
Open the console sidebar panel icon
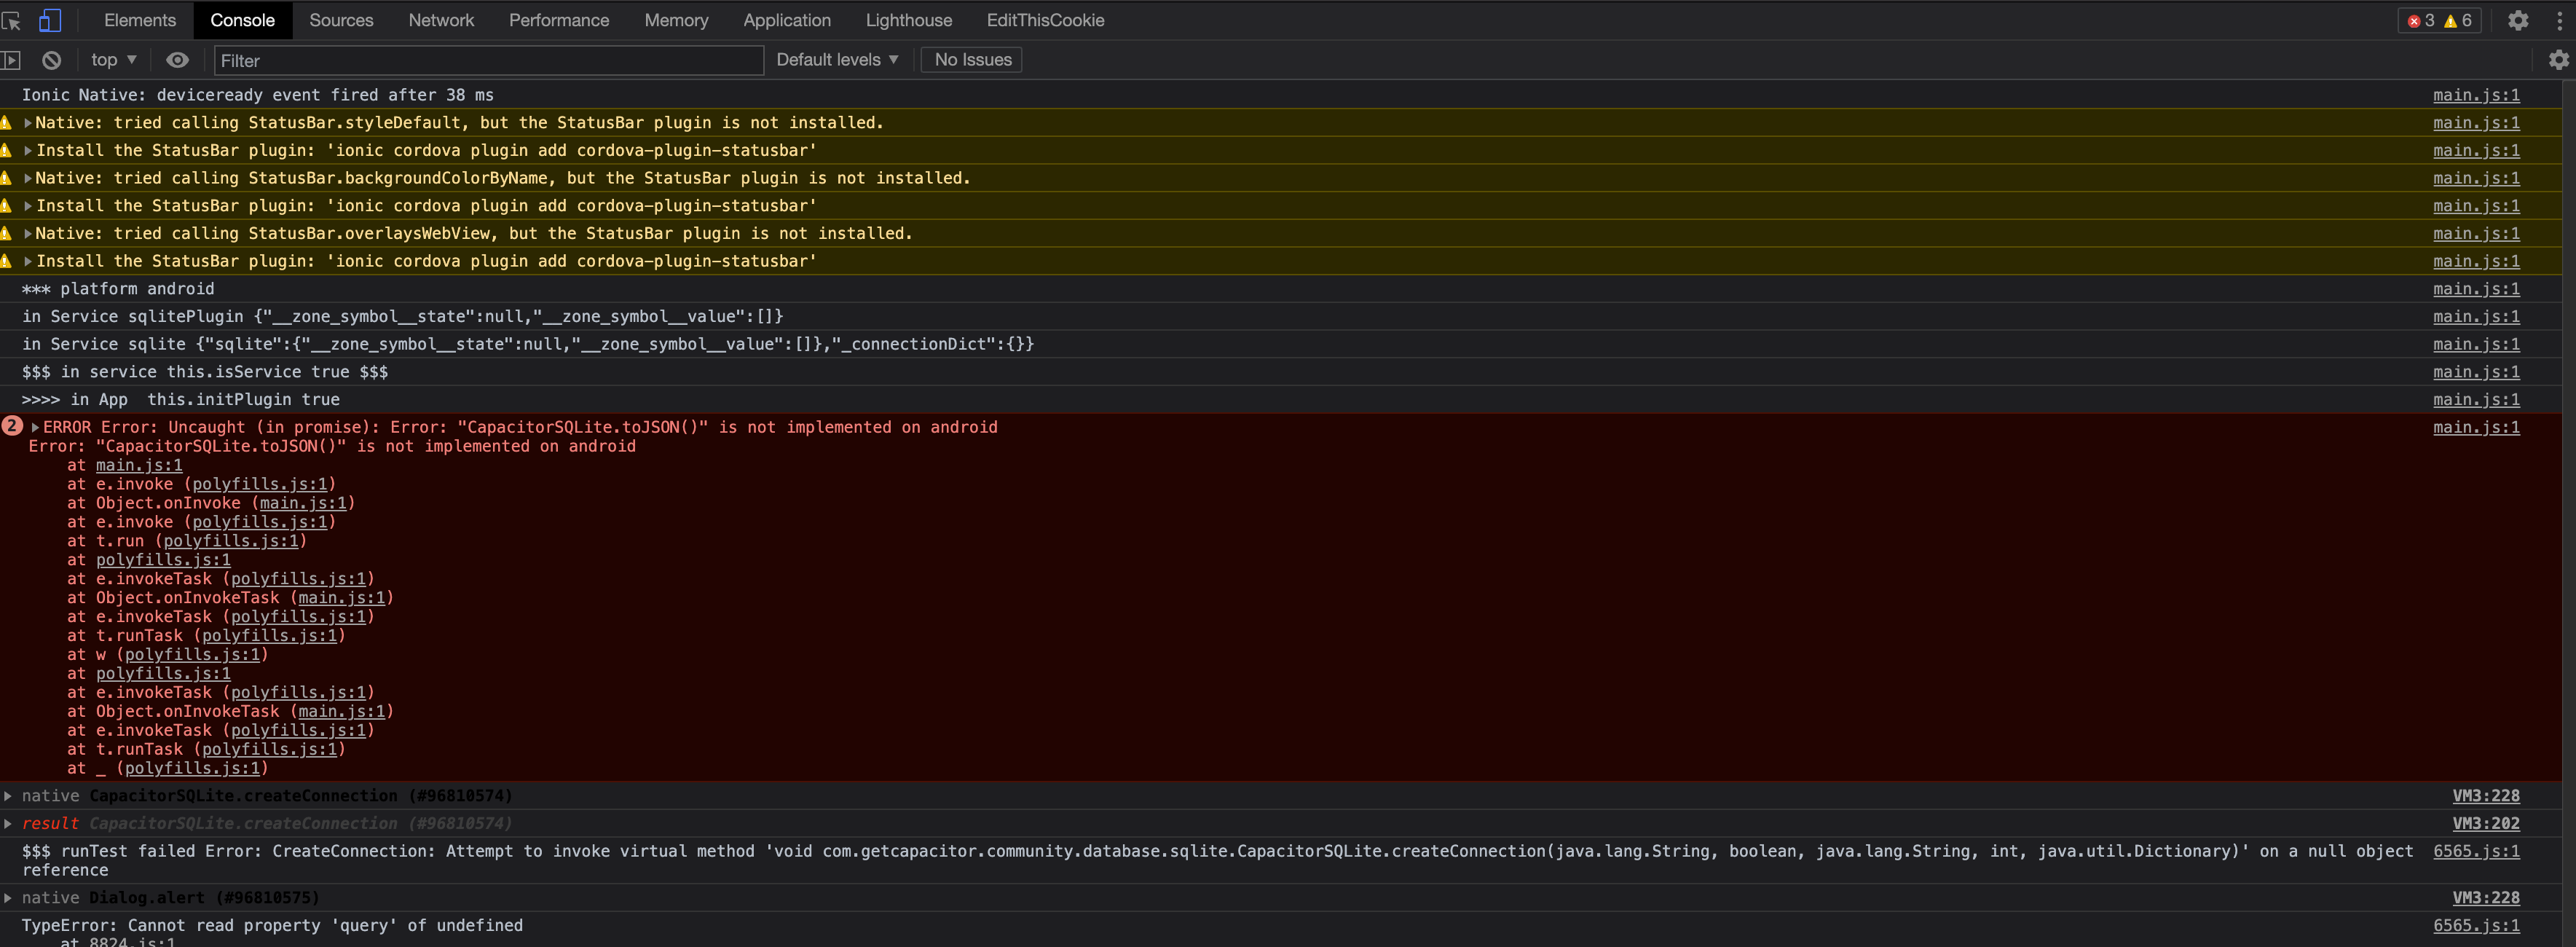pos(12,60)
